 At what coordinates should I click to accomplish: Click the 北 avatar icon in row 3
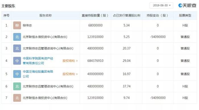pos(17,48)
